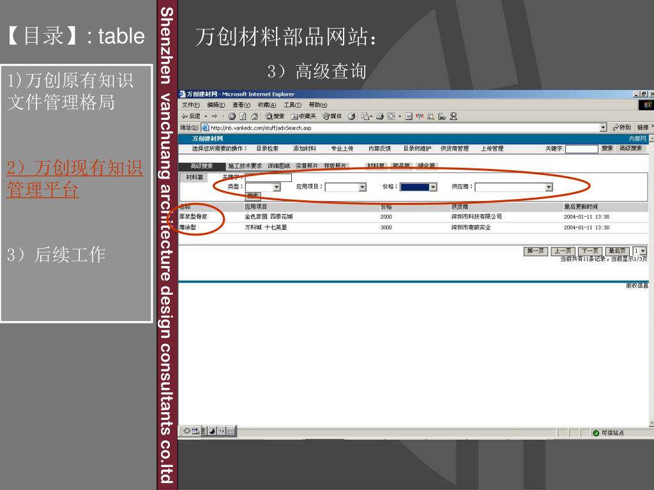Click the Messenger person icon in toolbar
This screenshot has height=490, width=654.
click(453, 116)
